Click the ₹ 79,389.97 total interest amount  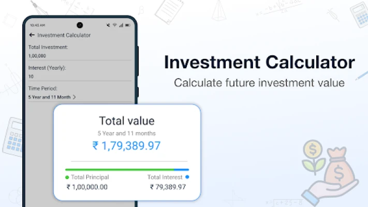click(x=168, y=187)
